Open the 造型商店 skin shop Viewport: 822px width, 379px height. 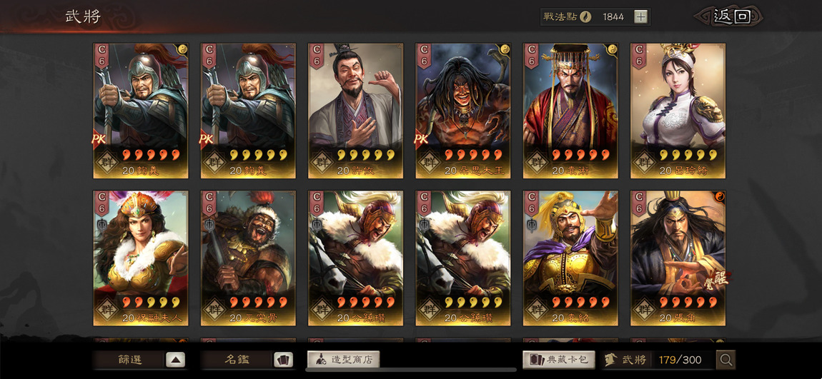(x=343, y=359)
